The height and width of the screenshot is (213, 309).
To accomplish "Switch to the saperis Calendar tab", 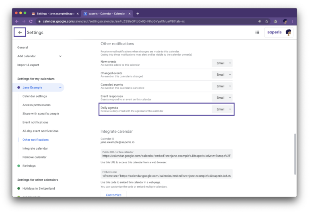I will click(107, 14).
